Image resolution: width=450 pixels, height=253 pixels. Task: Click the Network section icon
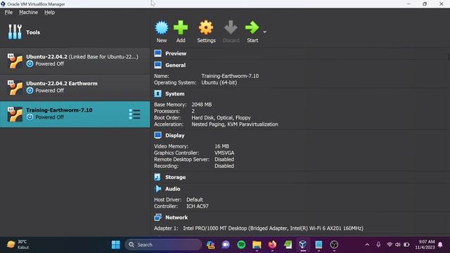(157, 217)
